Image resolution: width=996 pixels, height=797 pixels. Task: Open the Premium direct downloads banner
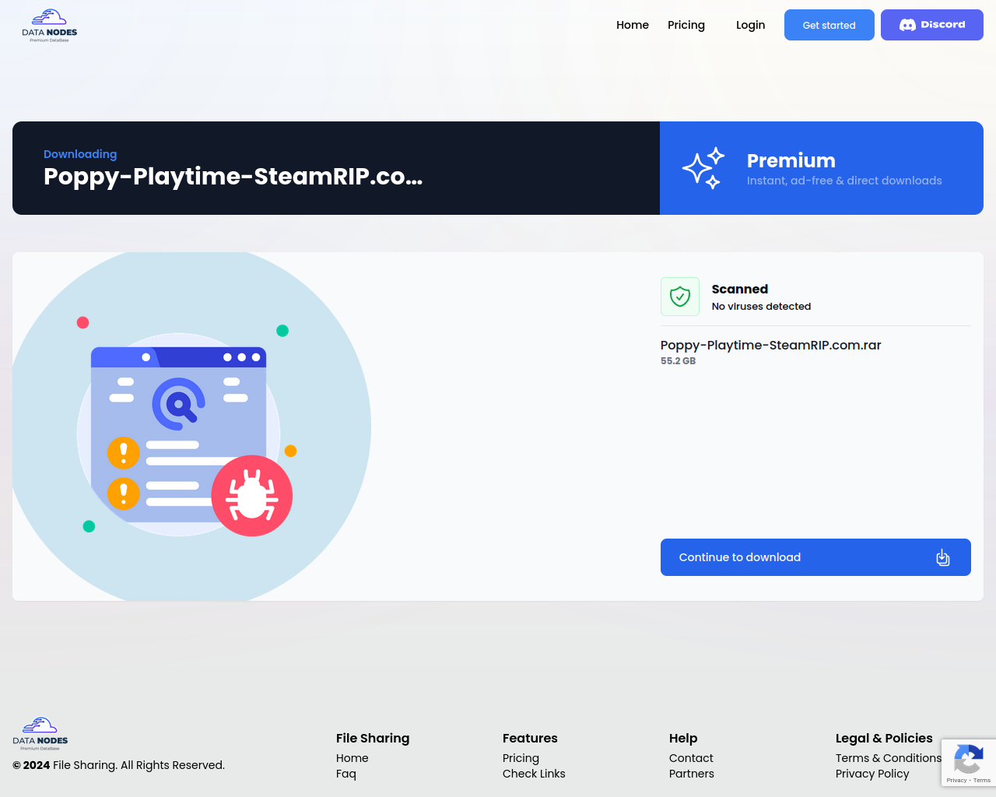click(x=821, y=168)
